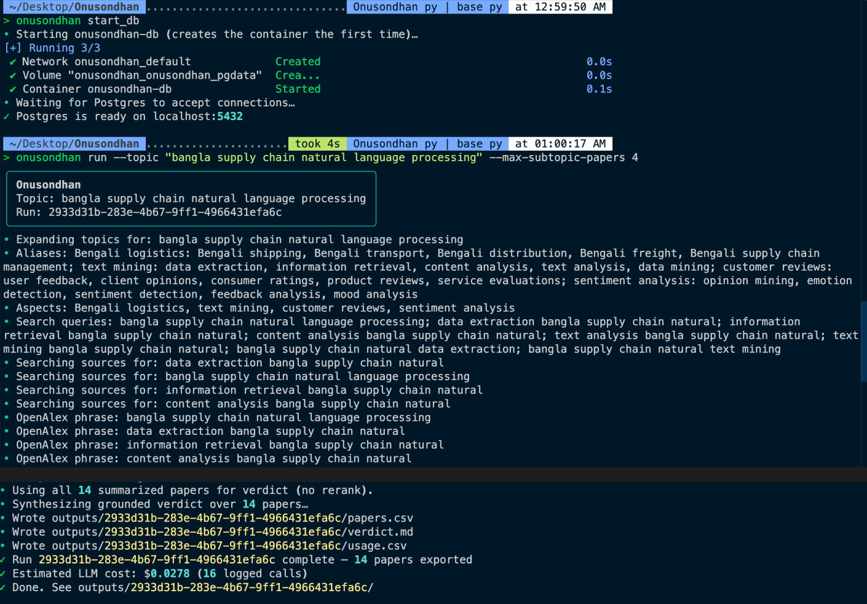Click the estimated cost $0.0278 value
This screenshot has width=867, height=604.
point(167,573)
